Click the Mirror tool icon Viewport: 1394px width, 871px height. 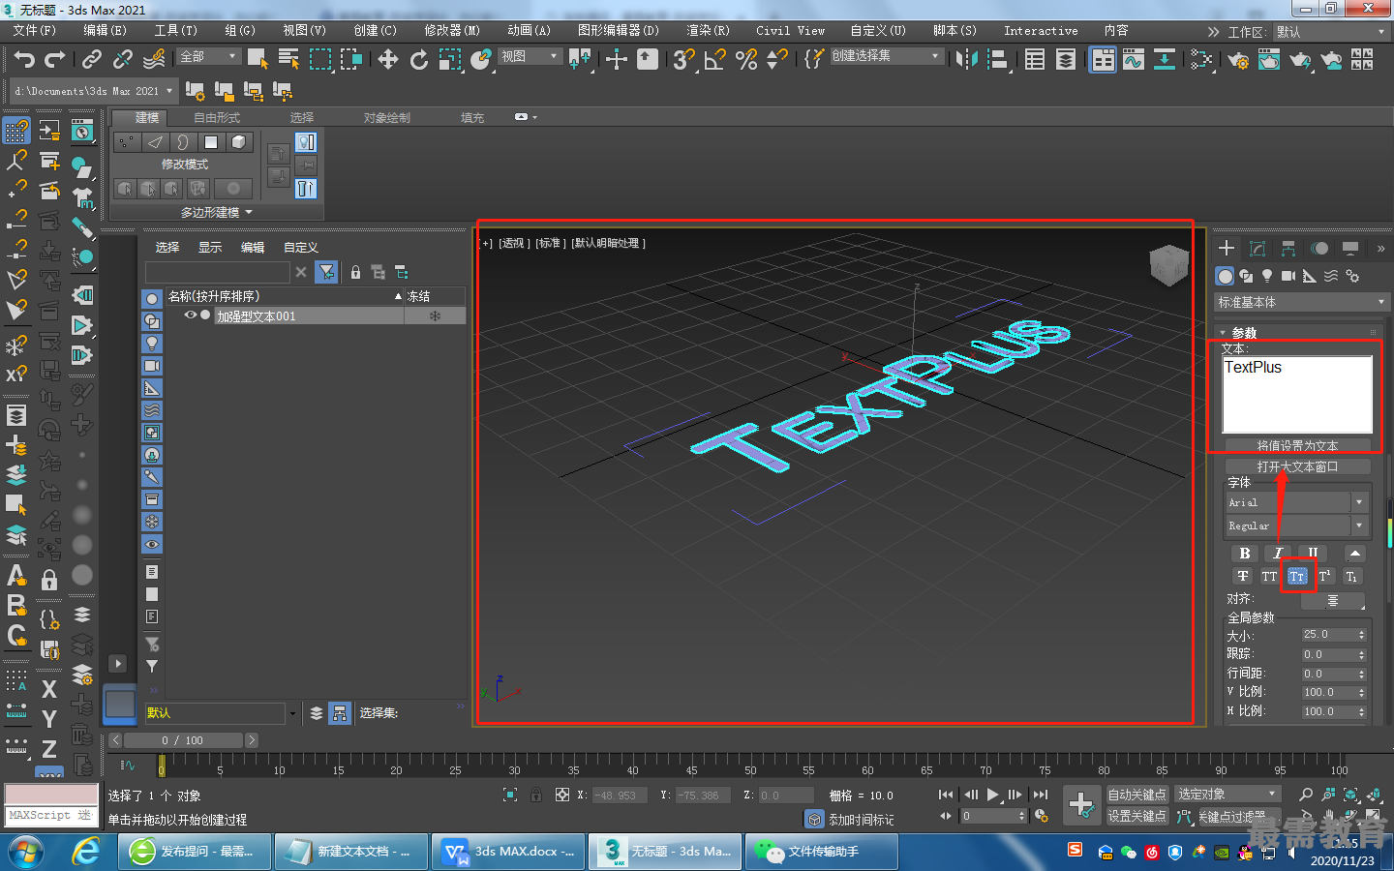(966, 59)
